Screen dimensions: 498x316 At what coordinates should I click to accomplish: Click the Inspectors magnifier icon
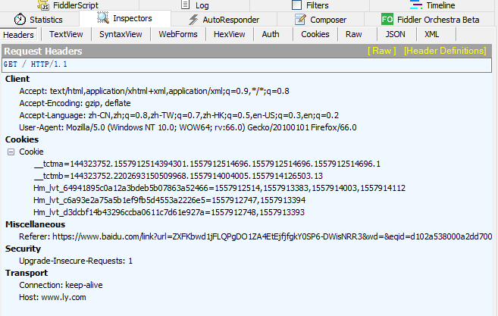(103, 17)
